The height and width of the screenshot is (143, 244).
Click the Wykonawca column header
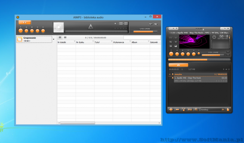[x=120, y=43]
